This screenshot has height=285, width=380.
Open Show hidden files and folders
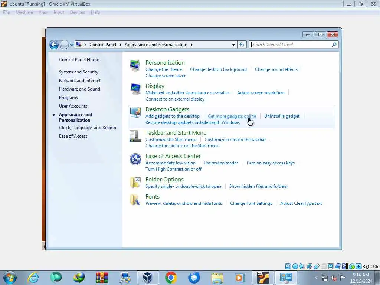click(258, 186)
